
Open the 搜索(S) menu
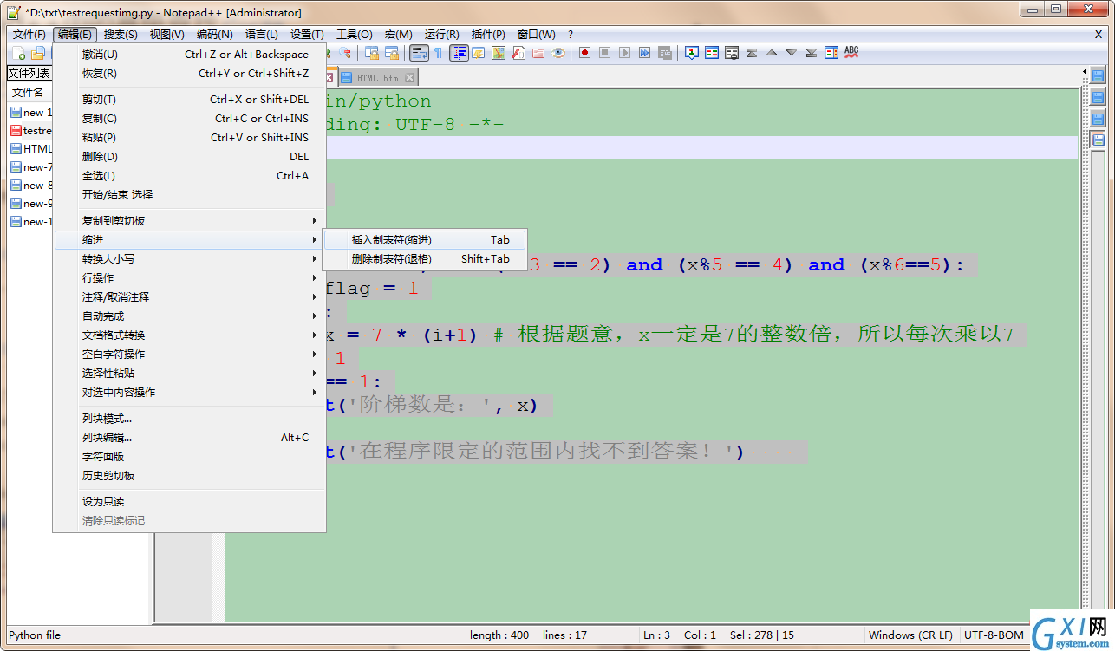(121, 35)
